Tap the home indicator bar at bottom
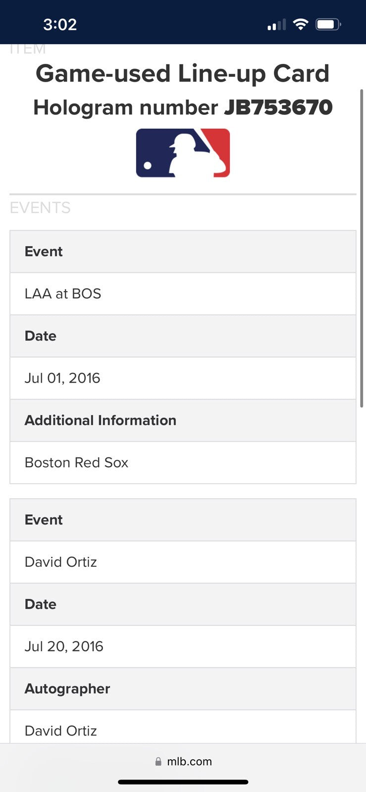 pos(183,782)
